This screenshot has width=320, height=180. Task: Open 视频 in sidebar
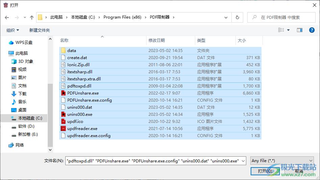coord(19,70)
